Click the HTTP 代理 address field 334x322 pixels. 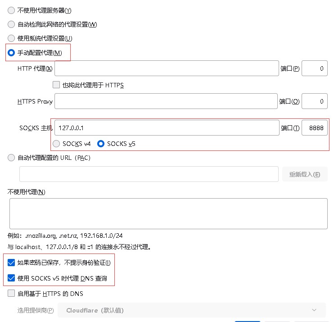tap(167, 68)
